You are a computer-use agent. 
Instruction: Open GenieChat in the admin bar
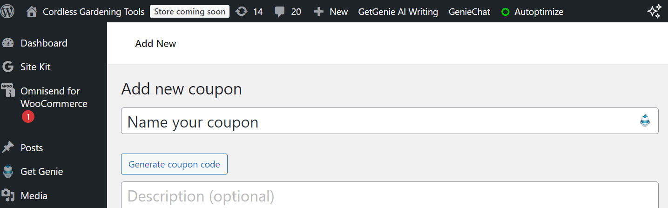pyautogui.click(x=469, y=12)
